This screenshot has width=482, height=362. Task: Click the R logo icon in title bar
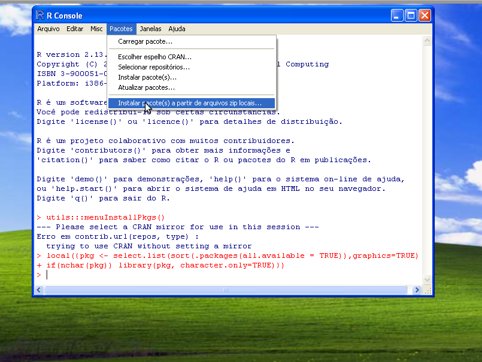pyautogui.click(x=40, y=16)
